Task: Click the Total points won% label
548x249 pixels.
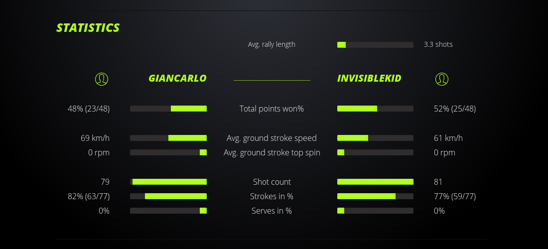Action: click(272, 109)
